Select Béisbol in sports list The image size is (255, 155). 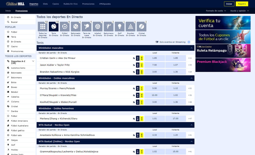coord(15,92)
